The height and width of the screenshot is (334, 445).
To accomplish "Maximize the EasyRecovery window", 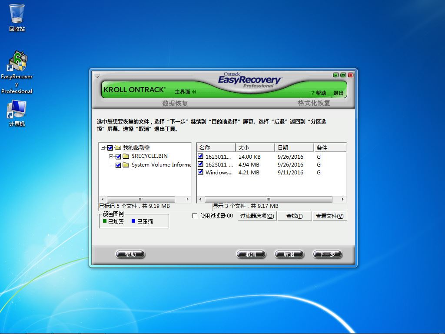I will (x=343, y=75).
